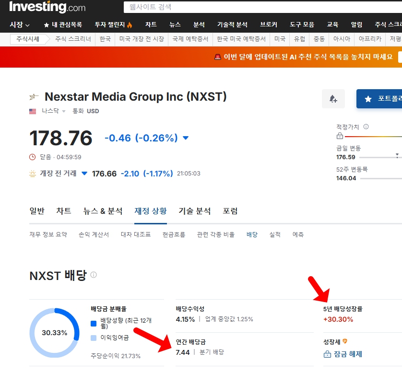Open 한국 미국 예탁증서 link

pyautogui.click(x=241, y=39)
